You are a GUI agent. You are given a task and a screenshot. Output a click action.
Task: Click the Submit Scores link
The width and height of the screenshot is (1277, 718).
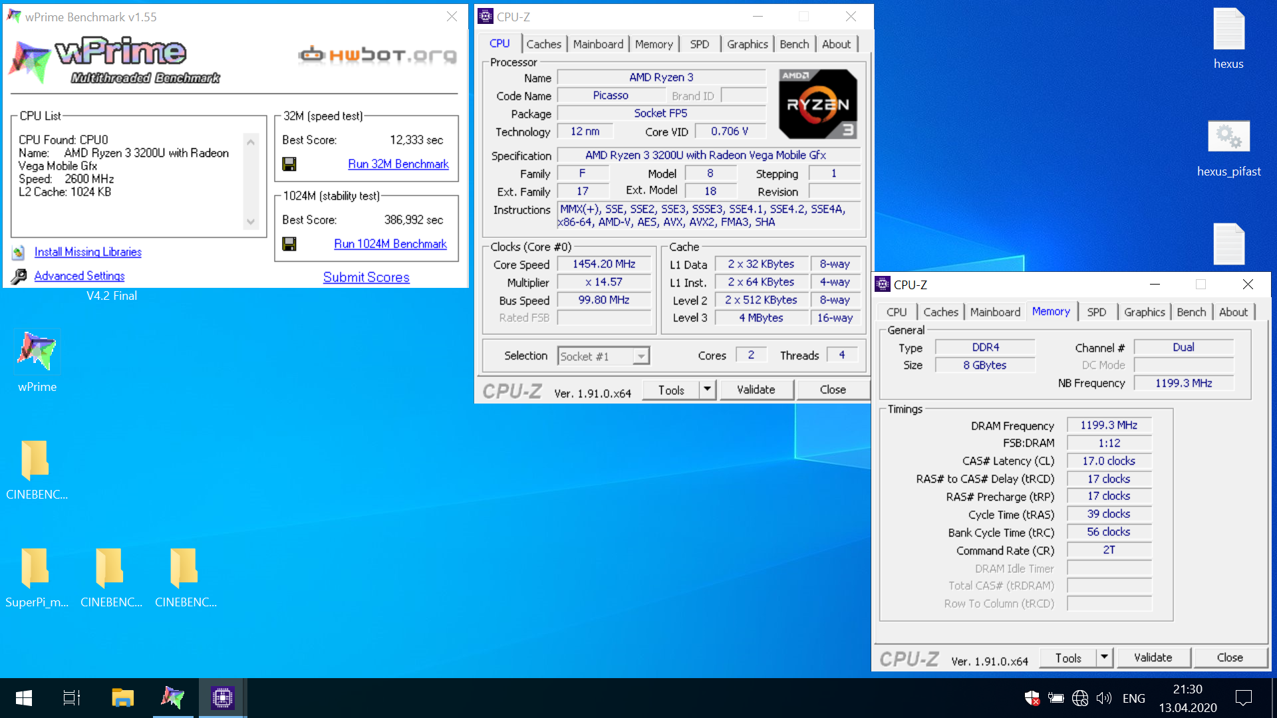pos(366,277)
